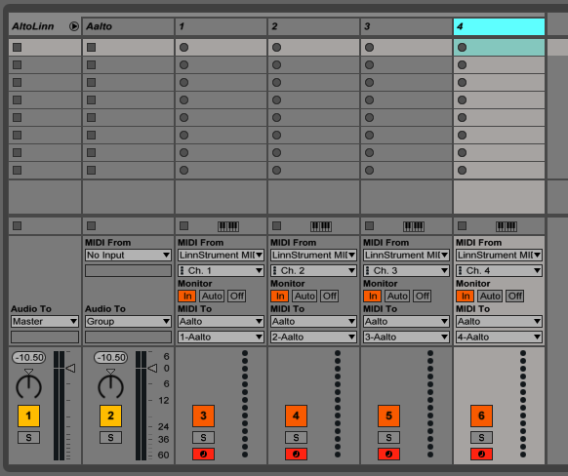Open the 4-Aalto output channel dropdown
Image resolution: width=568 pixels, height=476 pixels.
point(499,337)
